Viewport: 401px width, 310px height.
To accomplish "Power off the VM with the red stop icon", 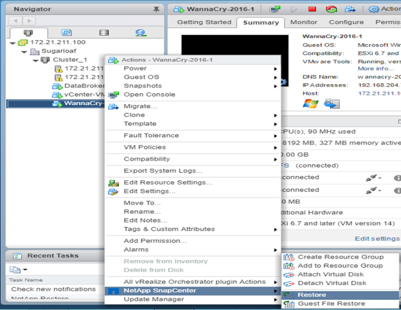I will [312, 9].
